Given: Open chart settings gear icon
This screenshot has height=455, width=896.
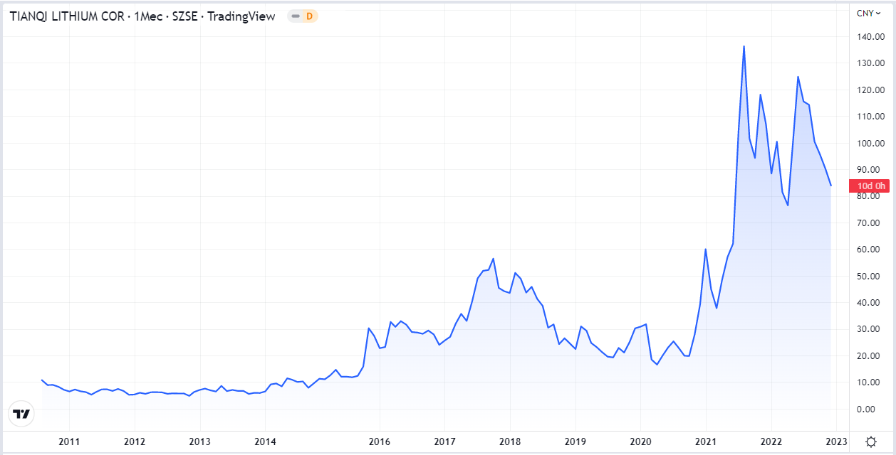Looking at the screenshot, I should 870,441.
